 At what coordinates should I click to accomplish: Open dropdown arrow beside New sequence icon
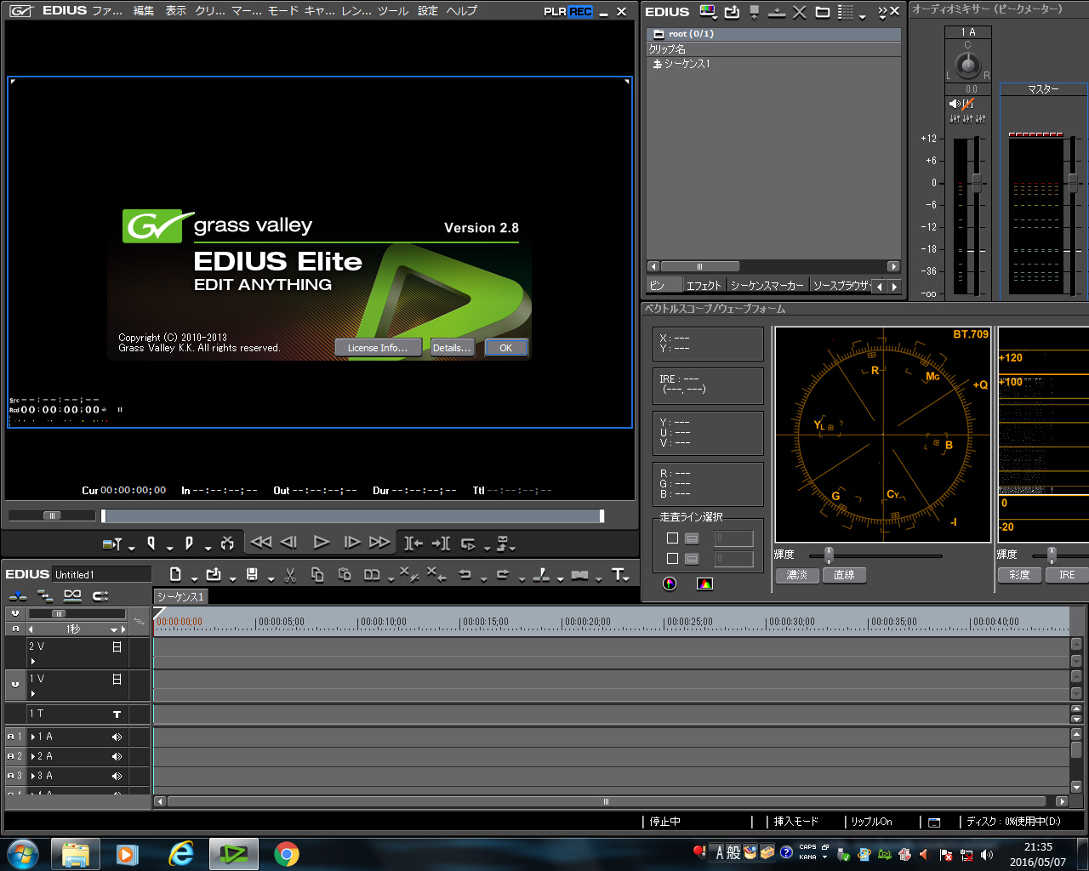[194, 579]
